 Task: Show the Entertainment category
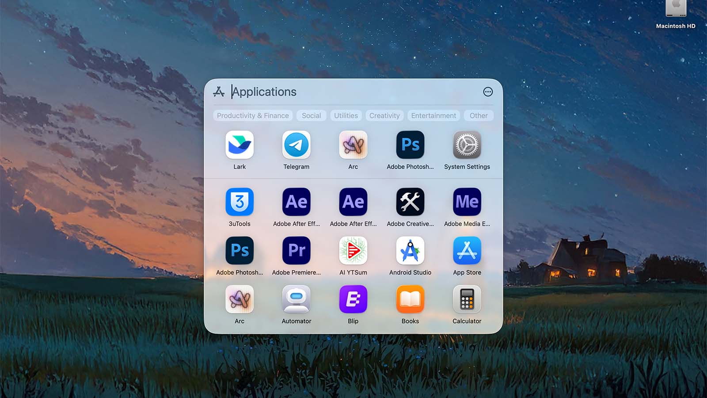click(433, 115)
